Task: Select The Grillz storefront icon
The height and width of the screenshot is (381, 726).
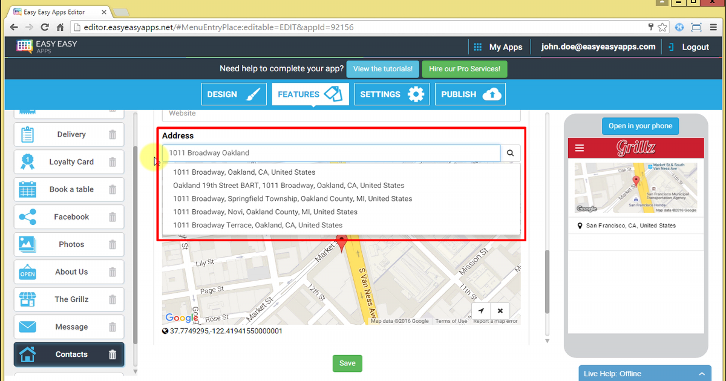Action: [x=27, y=299]
